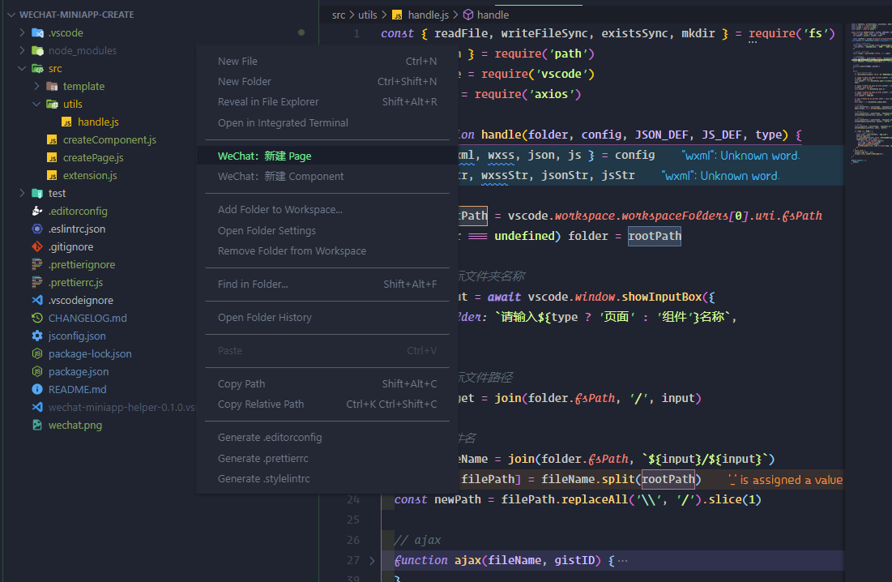Click the handle.js breadcrumb segment
Image resolution: width=892 pixels, height=582 pixels.
pyautogui.click(x=429, y=15)
